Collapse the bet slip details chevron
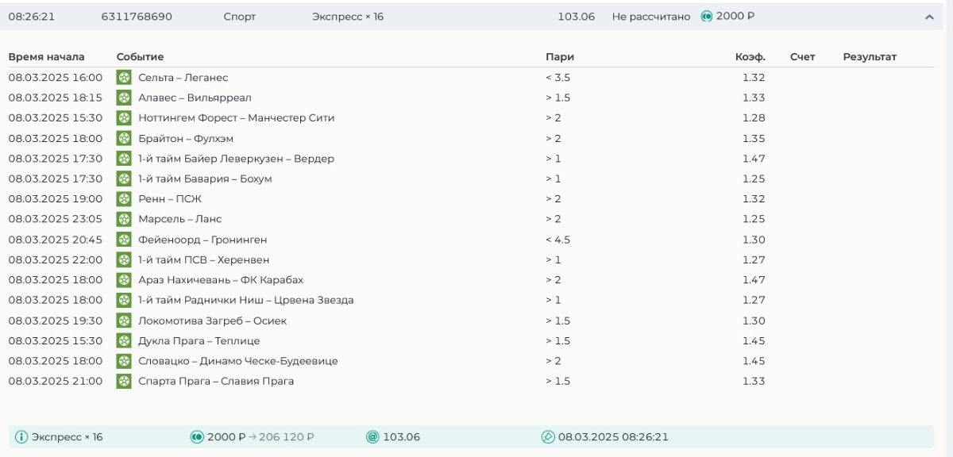 point(929,17)
